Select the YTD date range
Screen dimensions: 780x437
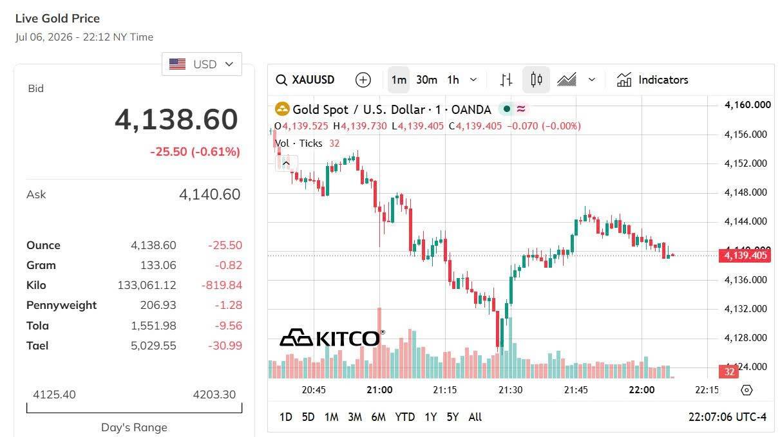pos(405,417)
